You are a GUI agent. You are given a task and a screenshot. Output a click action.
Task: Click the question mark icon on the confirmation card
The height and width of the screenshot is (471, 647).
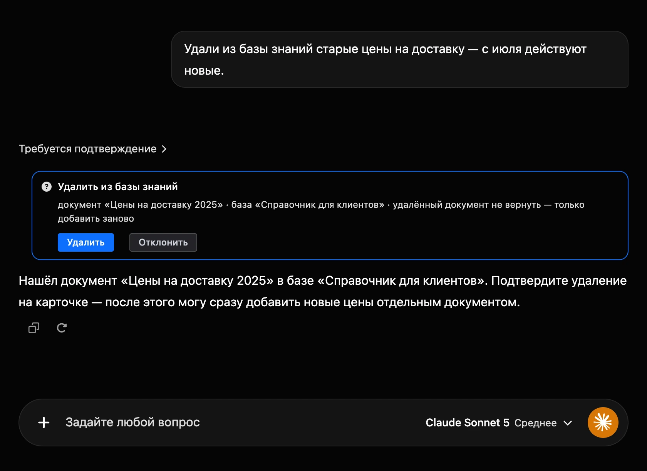(47, 187)
